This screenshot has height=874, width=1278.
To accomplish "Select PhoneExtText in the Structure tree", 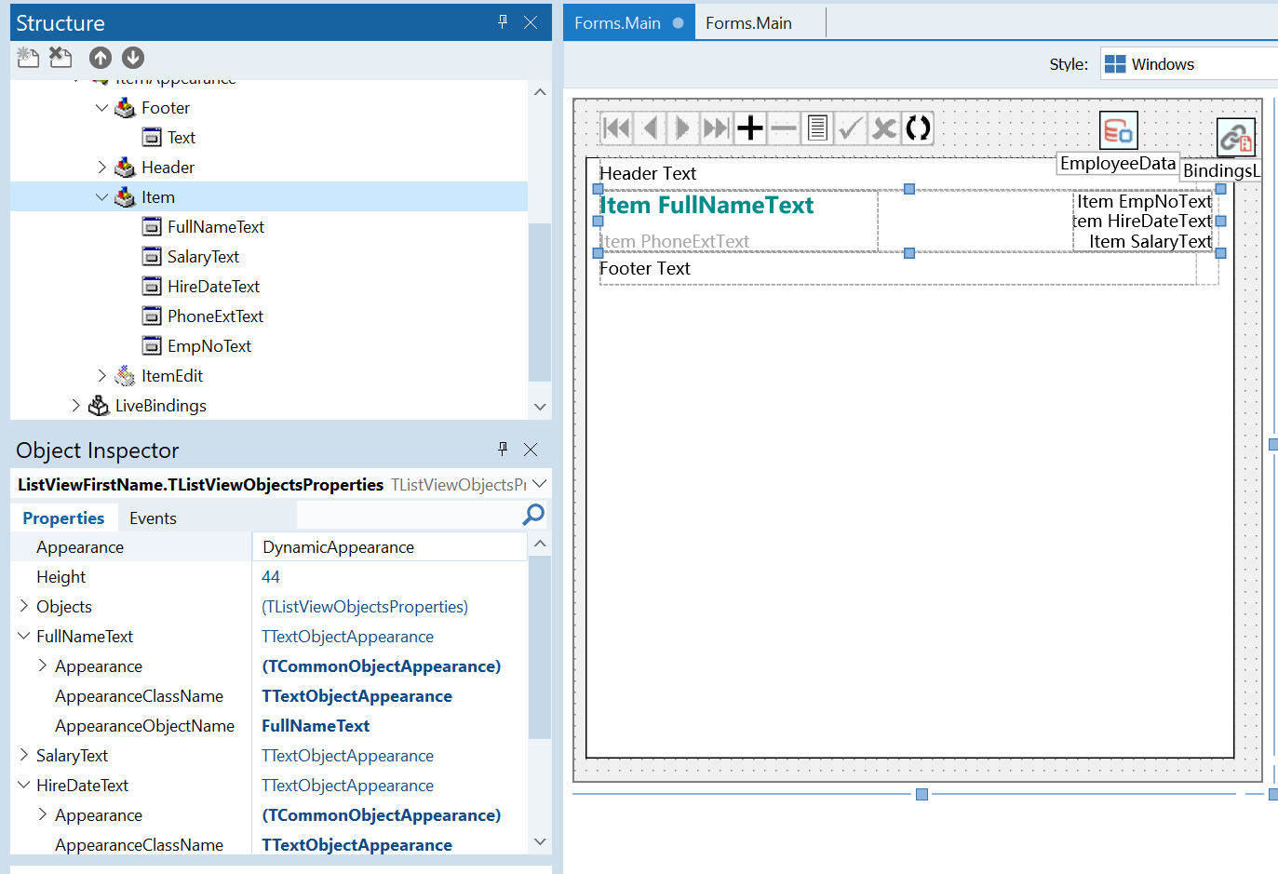I will coord(215,316).
